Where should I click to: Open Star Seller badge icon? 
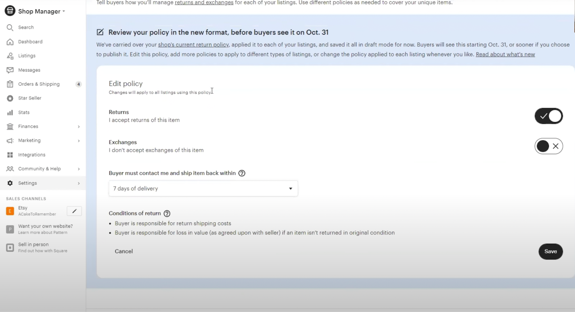pos(10,98)
